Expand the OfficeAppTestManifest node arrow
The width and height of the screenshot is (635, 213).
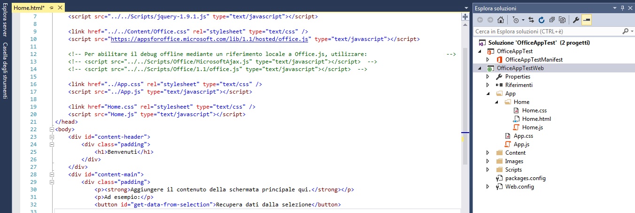(488, 60)
